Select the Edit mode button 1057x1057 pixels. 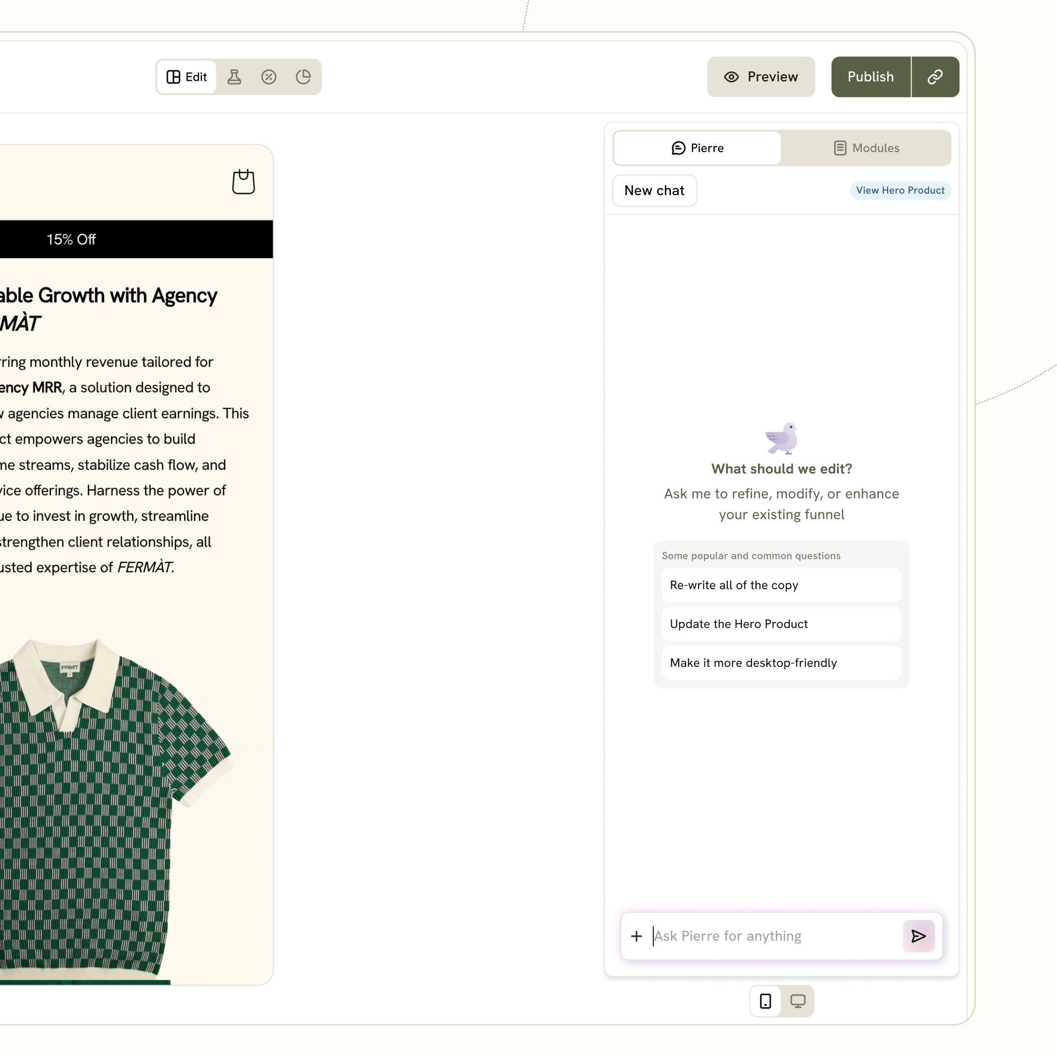(x=187, y=77)
